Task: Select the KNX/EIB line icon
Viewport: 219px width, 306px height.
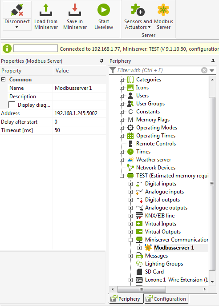Action: click(139, 216)
